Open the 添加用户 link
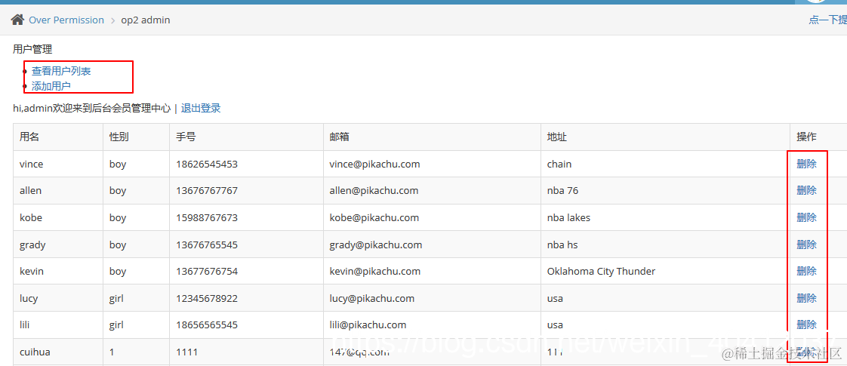847x366 pixels. point(51,86)
